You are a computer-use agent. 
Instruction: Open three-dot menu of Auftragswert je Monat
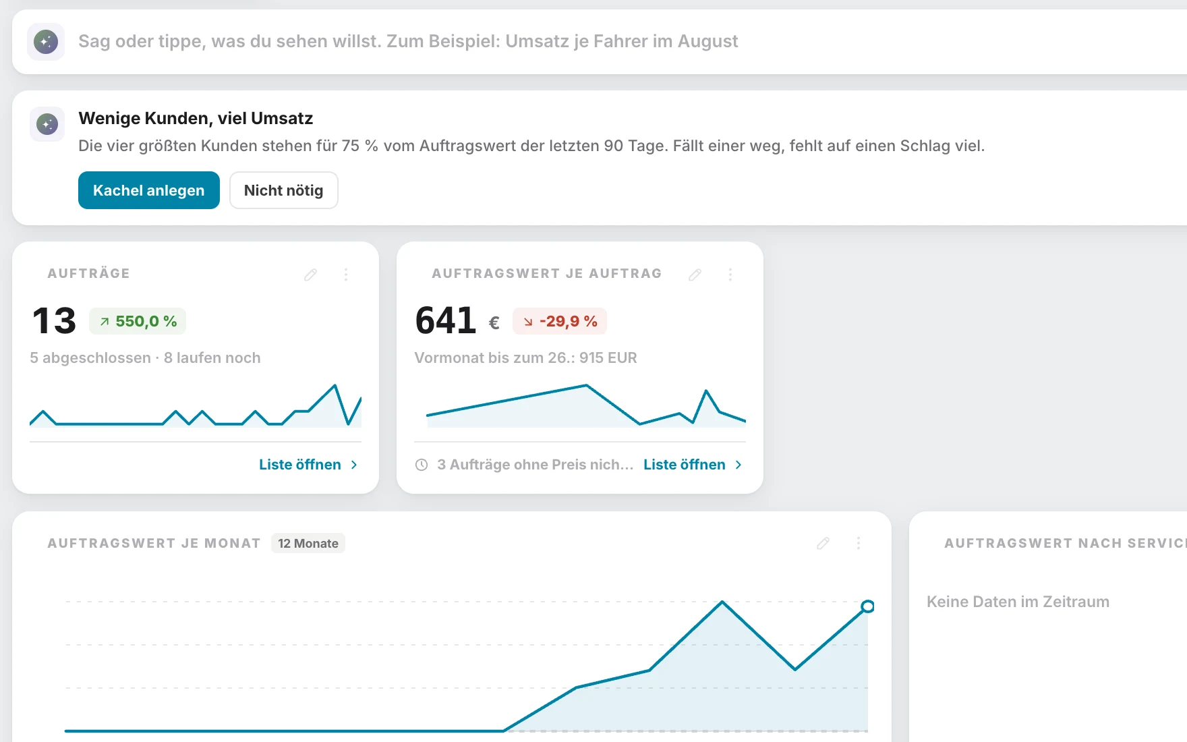point(859,543)
